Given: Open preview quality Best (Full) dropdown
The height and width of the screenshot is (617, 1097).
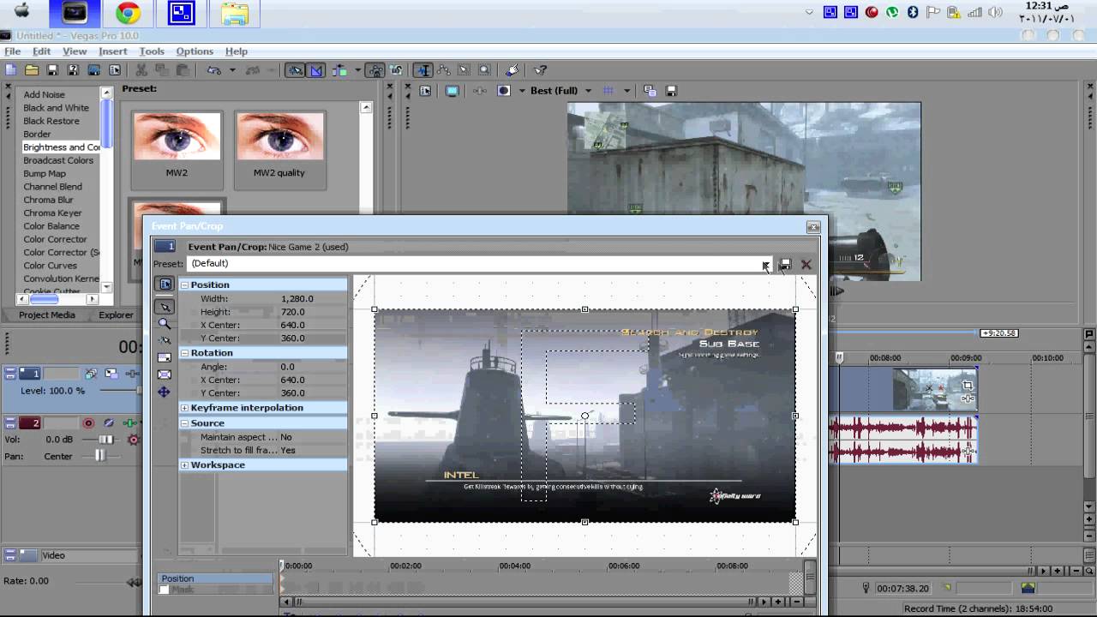Looking at the screenshot, I should pos(587,91).
